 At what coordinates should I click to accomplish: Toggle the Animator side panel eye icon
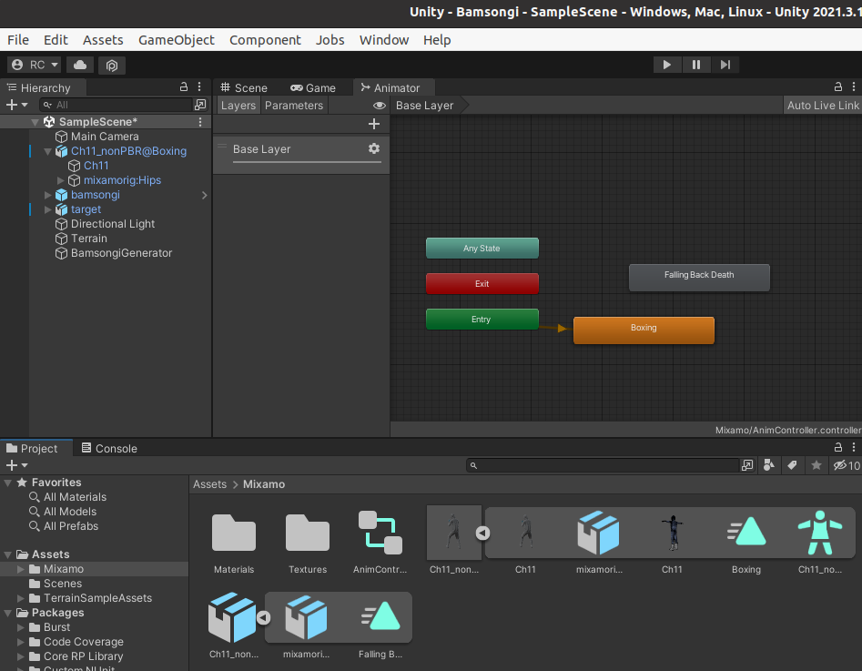(380, 106)
